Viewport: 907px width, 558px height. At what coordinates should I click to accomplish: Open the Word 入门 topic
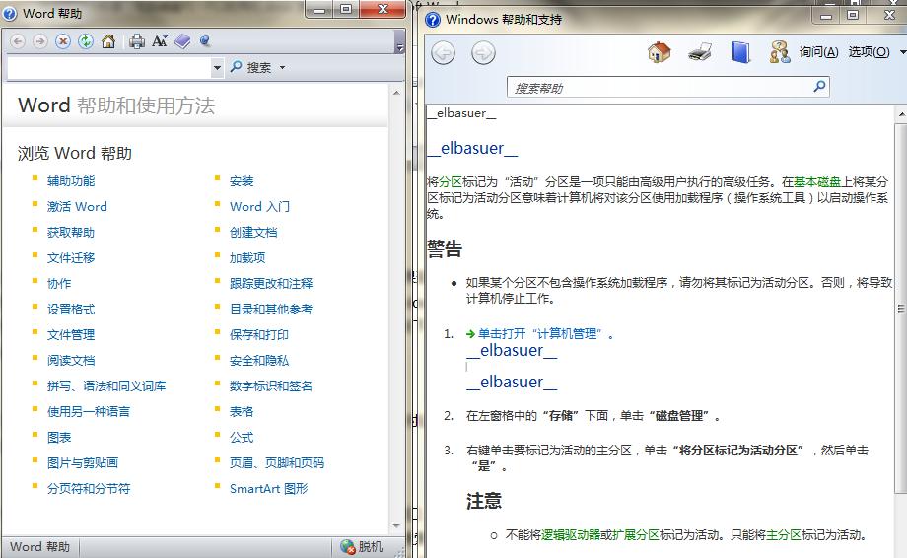pyautogui.click(x=259, y=206)
